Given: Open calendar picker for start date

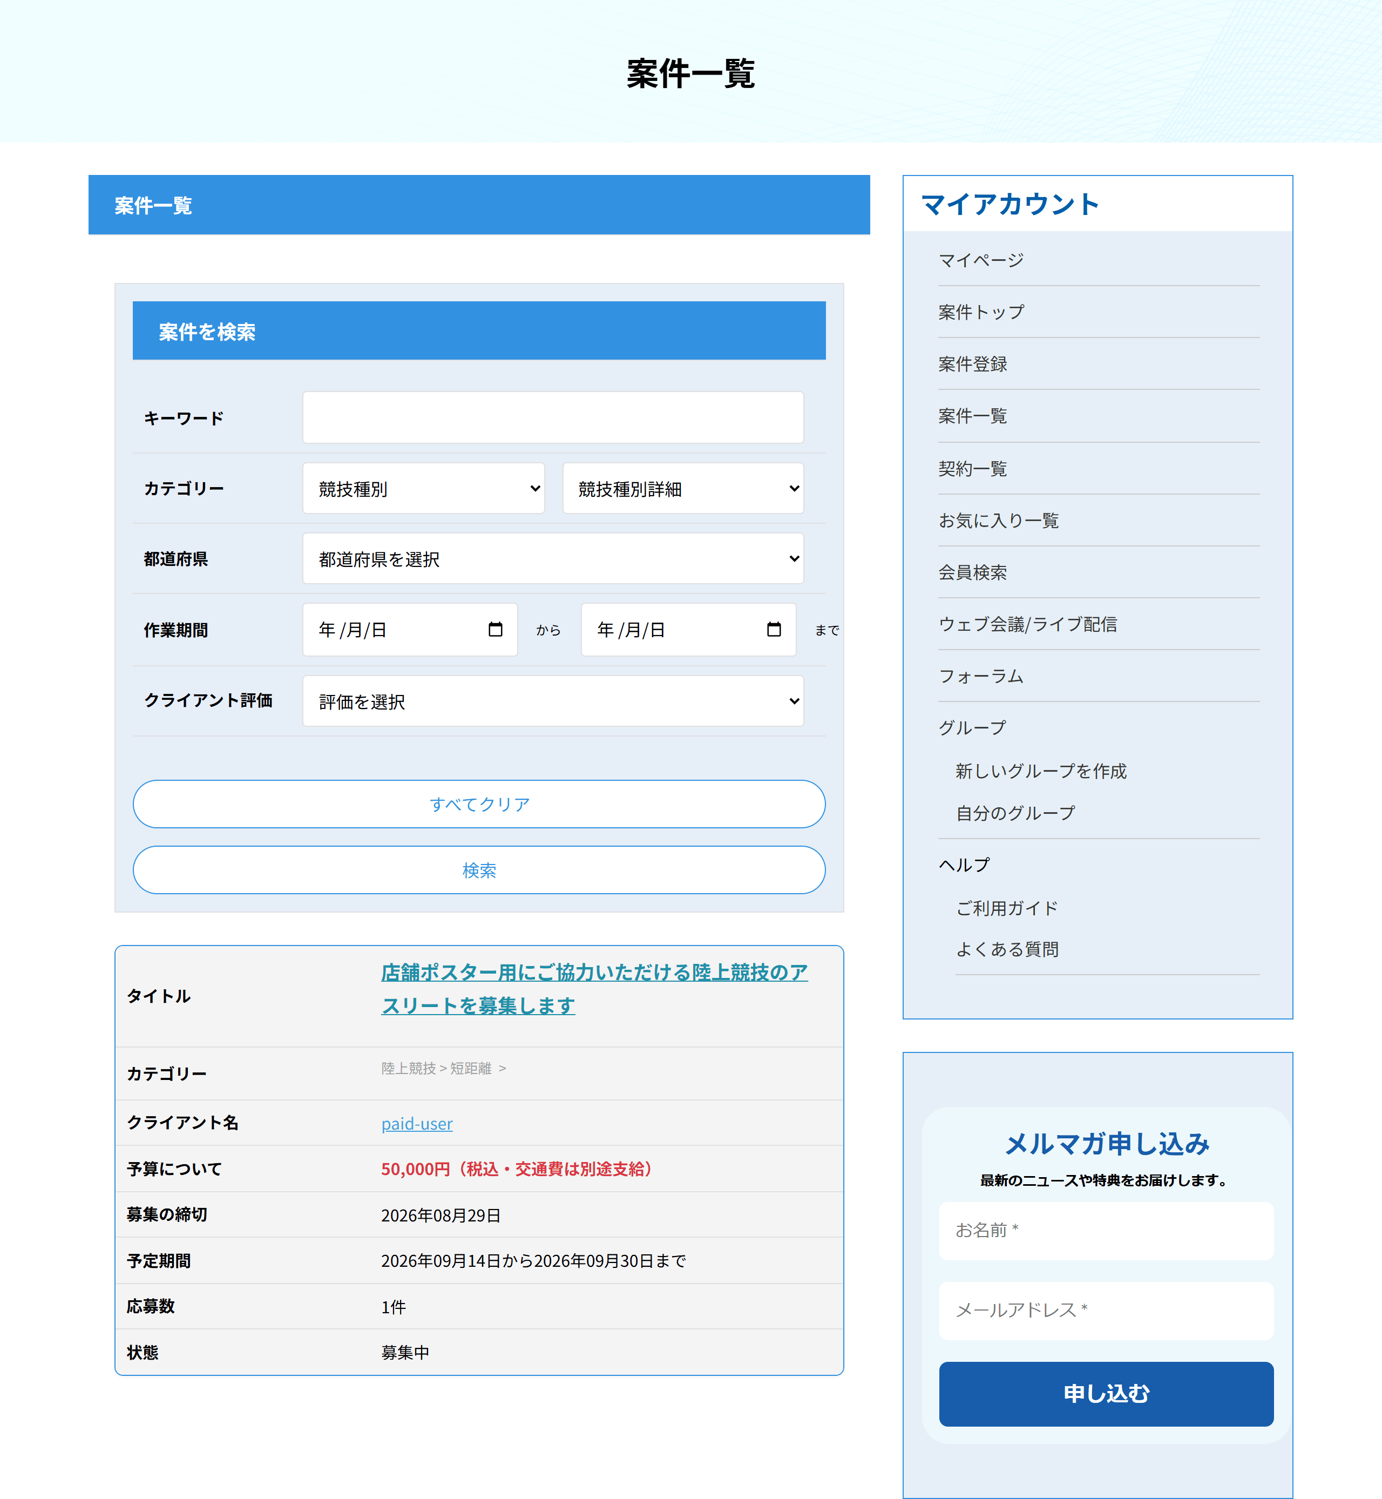Looking at the screenshot, I should [x=495, y=629].
